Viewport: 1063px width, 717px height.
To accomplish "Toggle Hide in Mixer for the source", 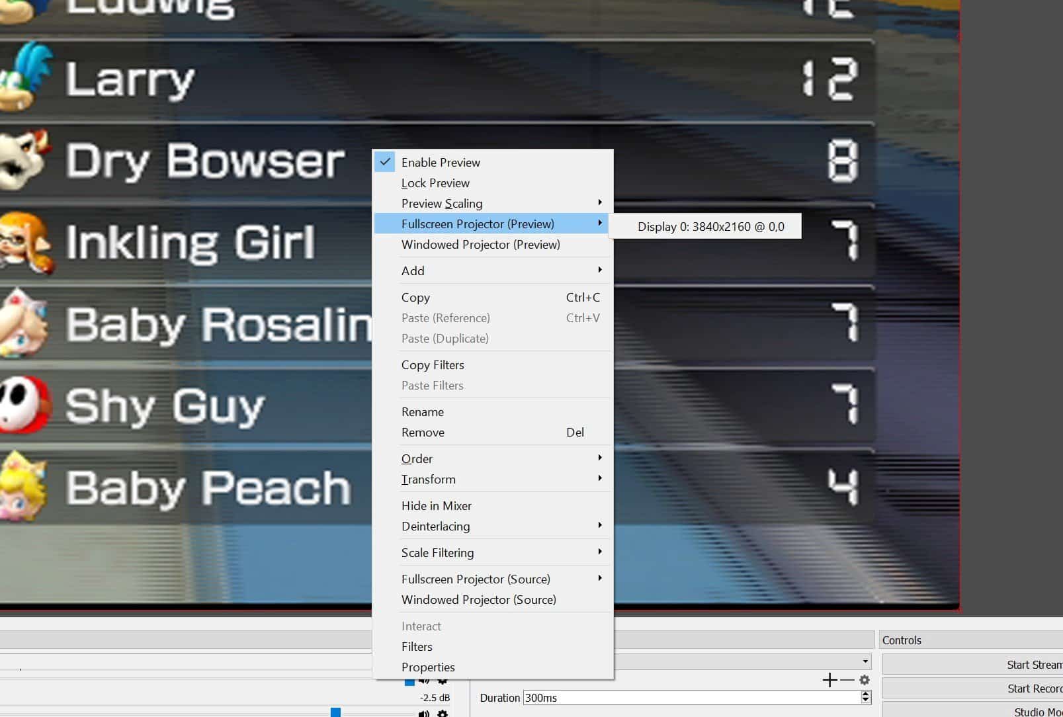I will [436, 506].
